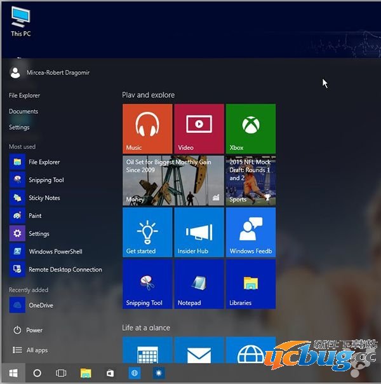
Task: Open the Money news tile
Action: 173,181
